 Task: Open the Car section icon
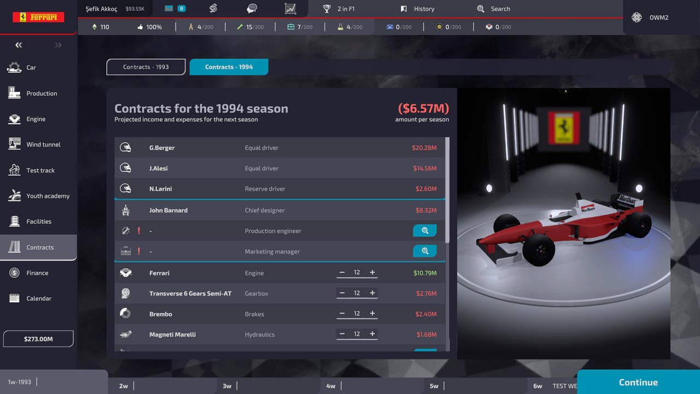click(14, 67)
